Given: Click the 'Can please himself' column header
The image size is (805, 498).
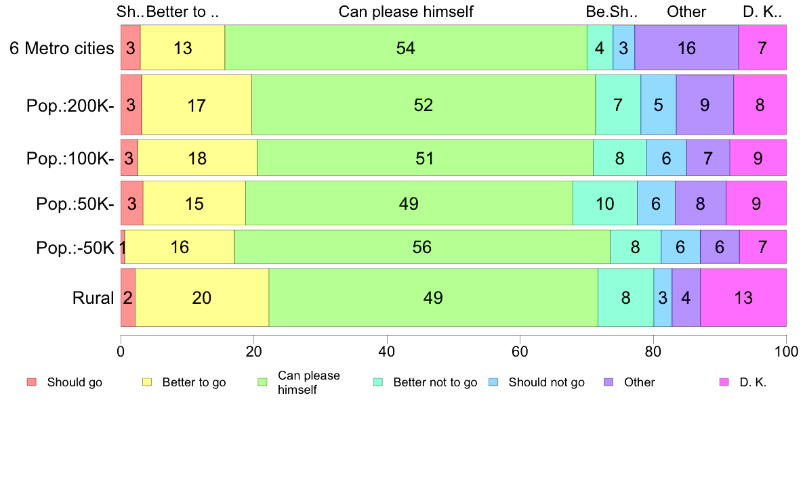Looking at the screenshot, I should click(x=406, y=12).
